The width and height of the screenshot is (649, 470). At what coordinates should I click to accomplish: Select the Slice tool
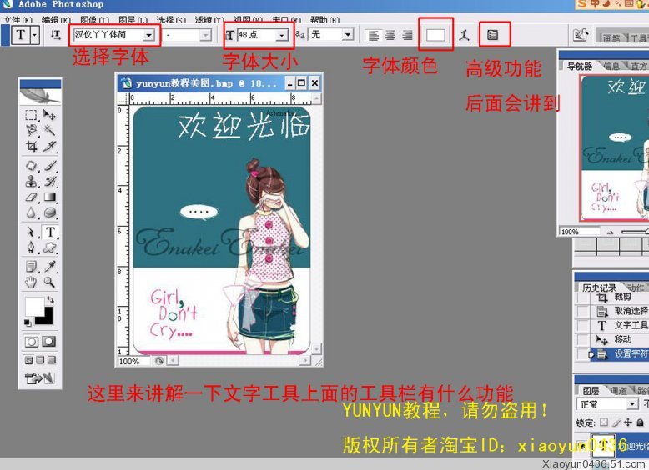pos(50,146)
